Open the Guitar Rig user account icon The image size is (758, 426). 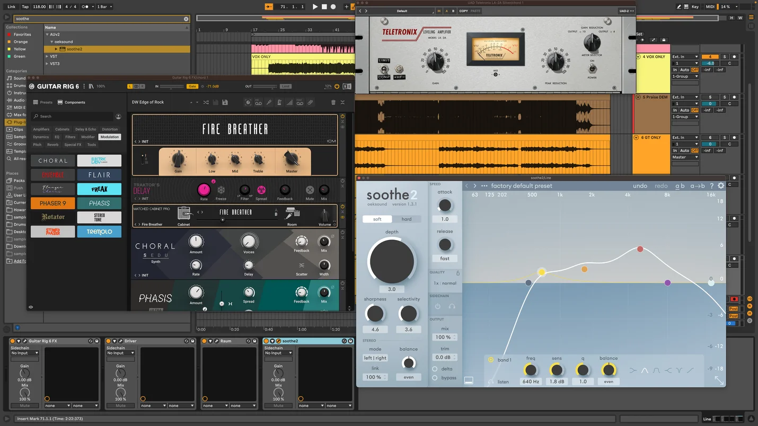(x=118, y=117)
